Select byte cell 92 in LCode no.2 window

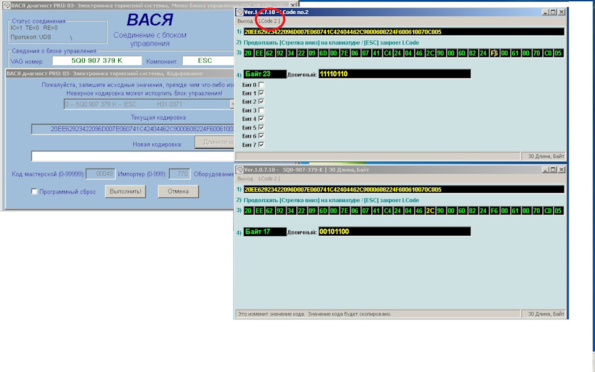coord(280,53)
